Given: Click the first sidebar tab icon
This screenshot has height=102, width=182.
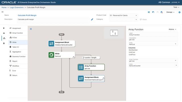Looking at the screenshot, I should click(4, 28).
